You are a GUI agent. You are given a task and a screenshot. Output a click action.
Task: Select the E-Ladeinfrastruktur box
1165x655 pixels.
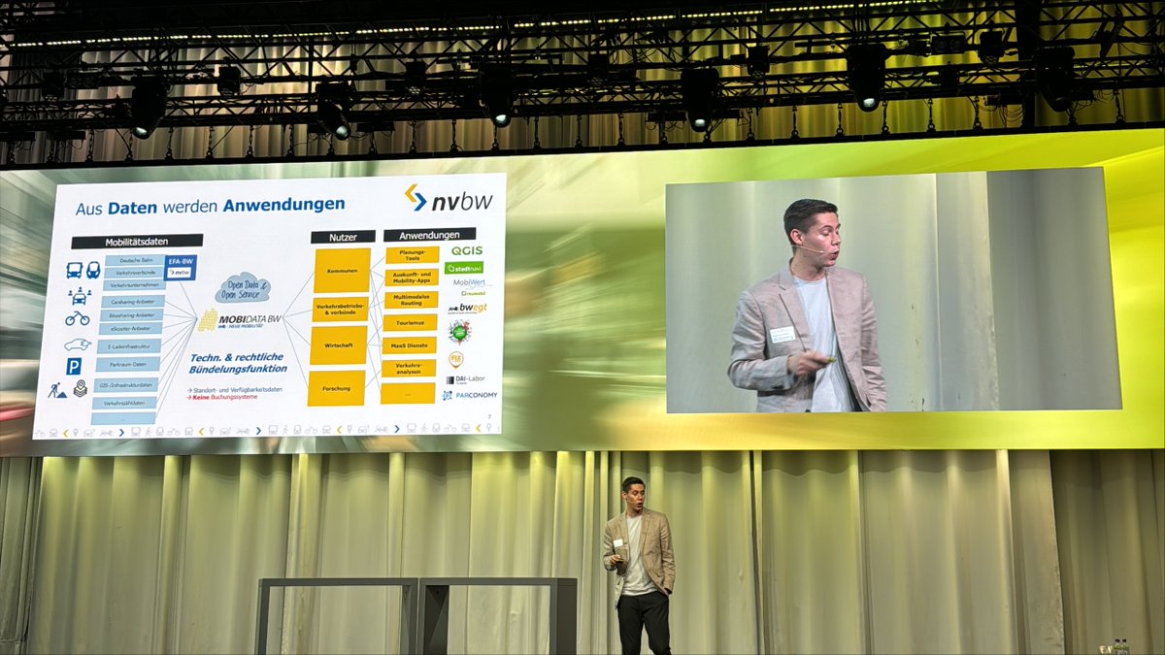(x=129, y=346)
